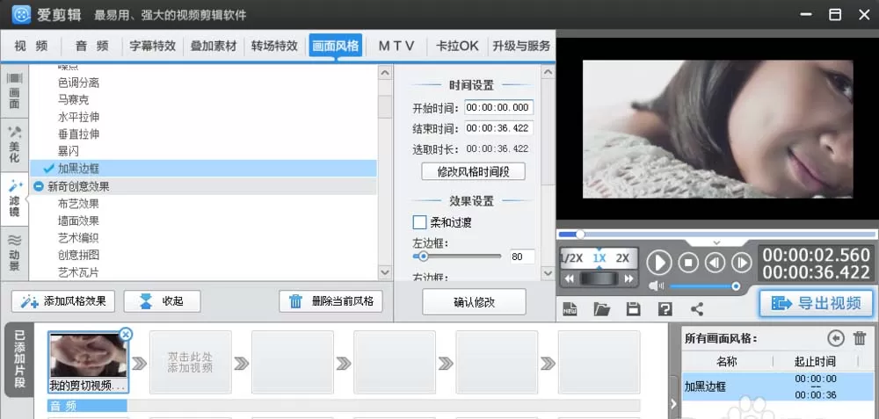The height and width of the screenshot is (419, 879).
Task: Open the help question-mark icon
Action: (665, 308)
